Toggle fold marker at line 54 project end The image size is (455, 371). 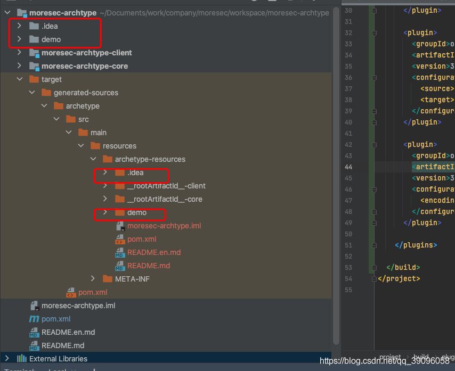point(375,279)
